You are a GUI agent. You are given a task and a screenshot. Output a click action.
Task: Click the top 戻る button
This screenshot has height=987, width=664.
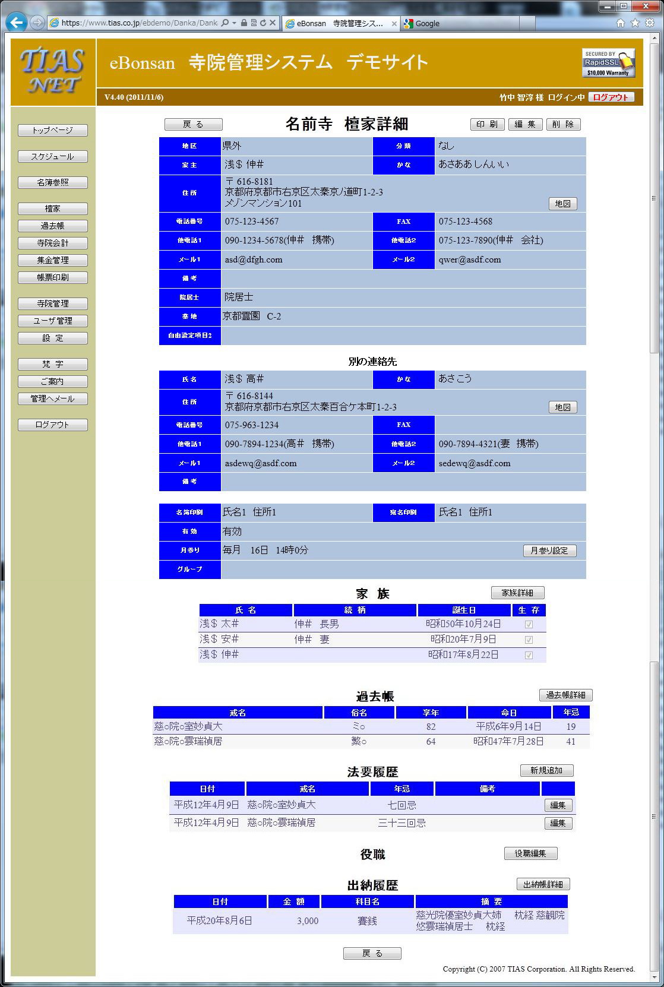[x=194, y=124]
